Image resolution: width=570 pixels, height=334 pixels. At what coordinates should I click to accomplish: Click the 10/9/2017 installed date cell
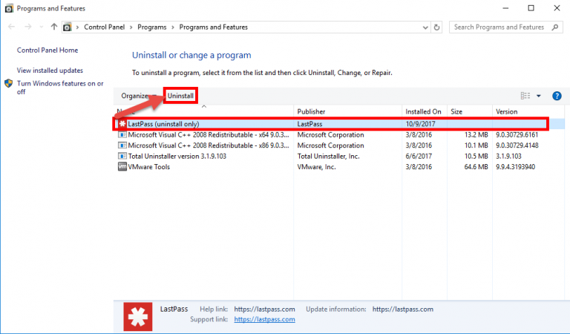(x=420, y=124)
